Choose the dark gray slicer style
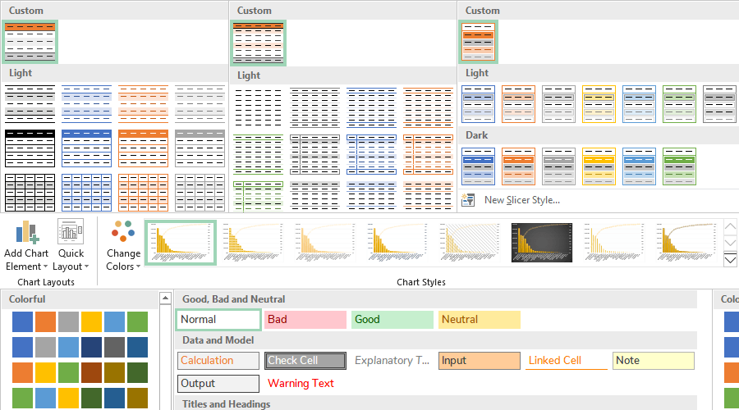Screen dimensions: 739x410 (558, 166)
